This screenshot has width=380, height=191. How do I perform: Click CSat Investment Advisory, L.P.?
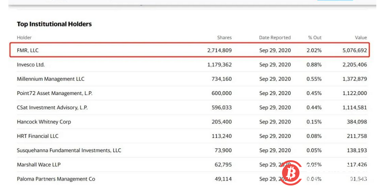(52, 107)
